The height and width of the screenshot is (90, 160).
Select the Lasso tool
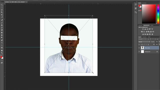pos(2,10)
